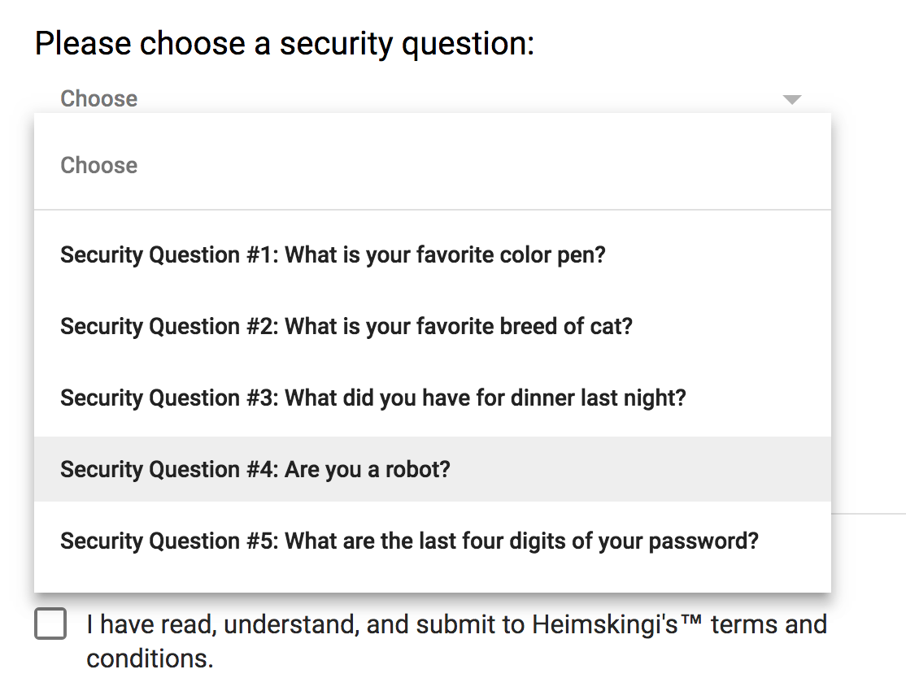Screen dimensions: 906x678
Task: Tick the terms and conditions checkbox
Action: point(50,624)
